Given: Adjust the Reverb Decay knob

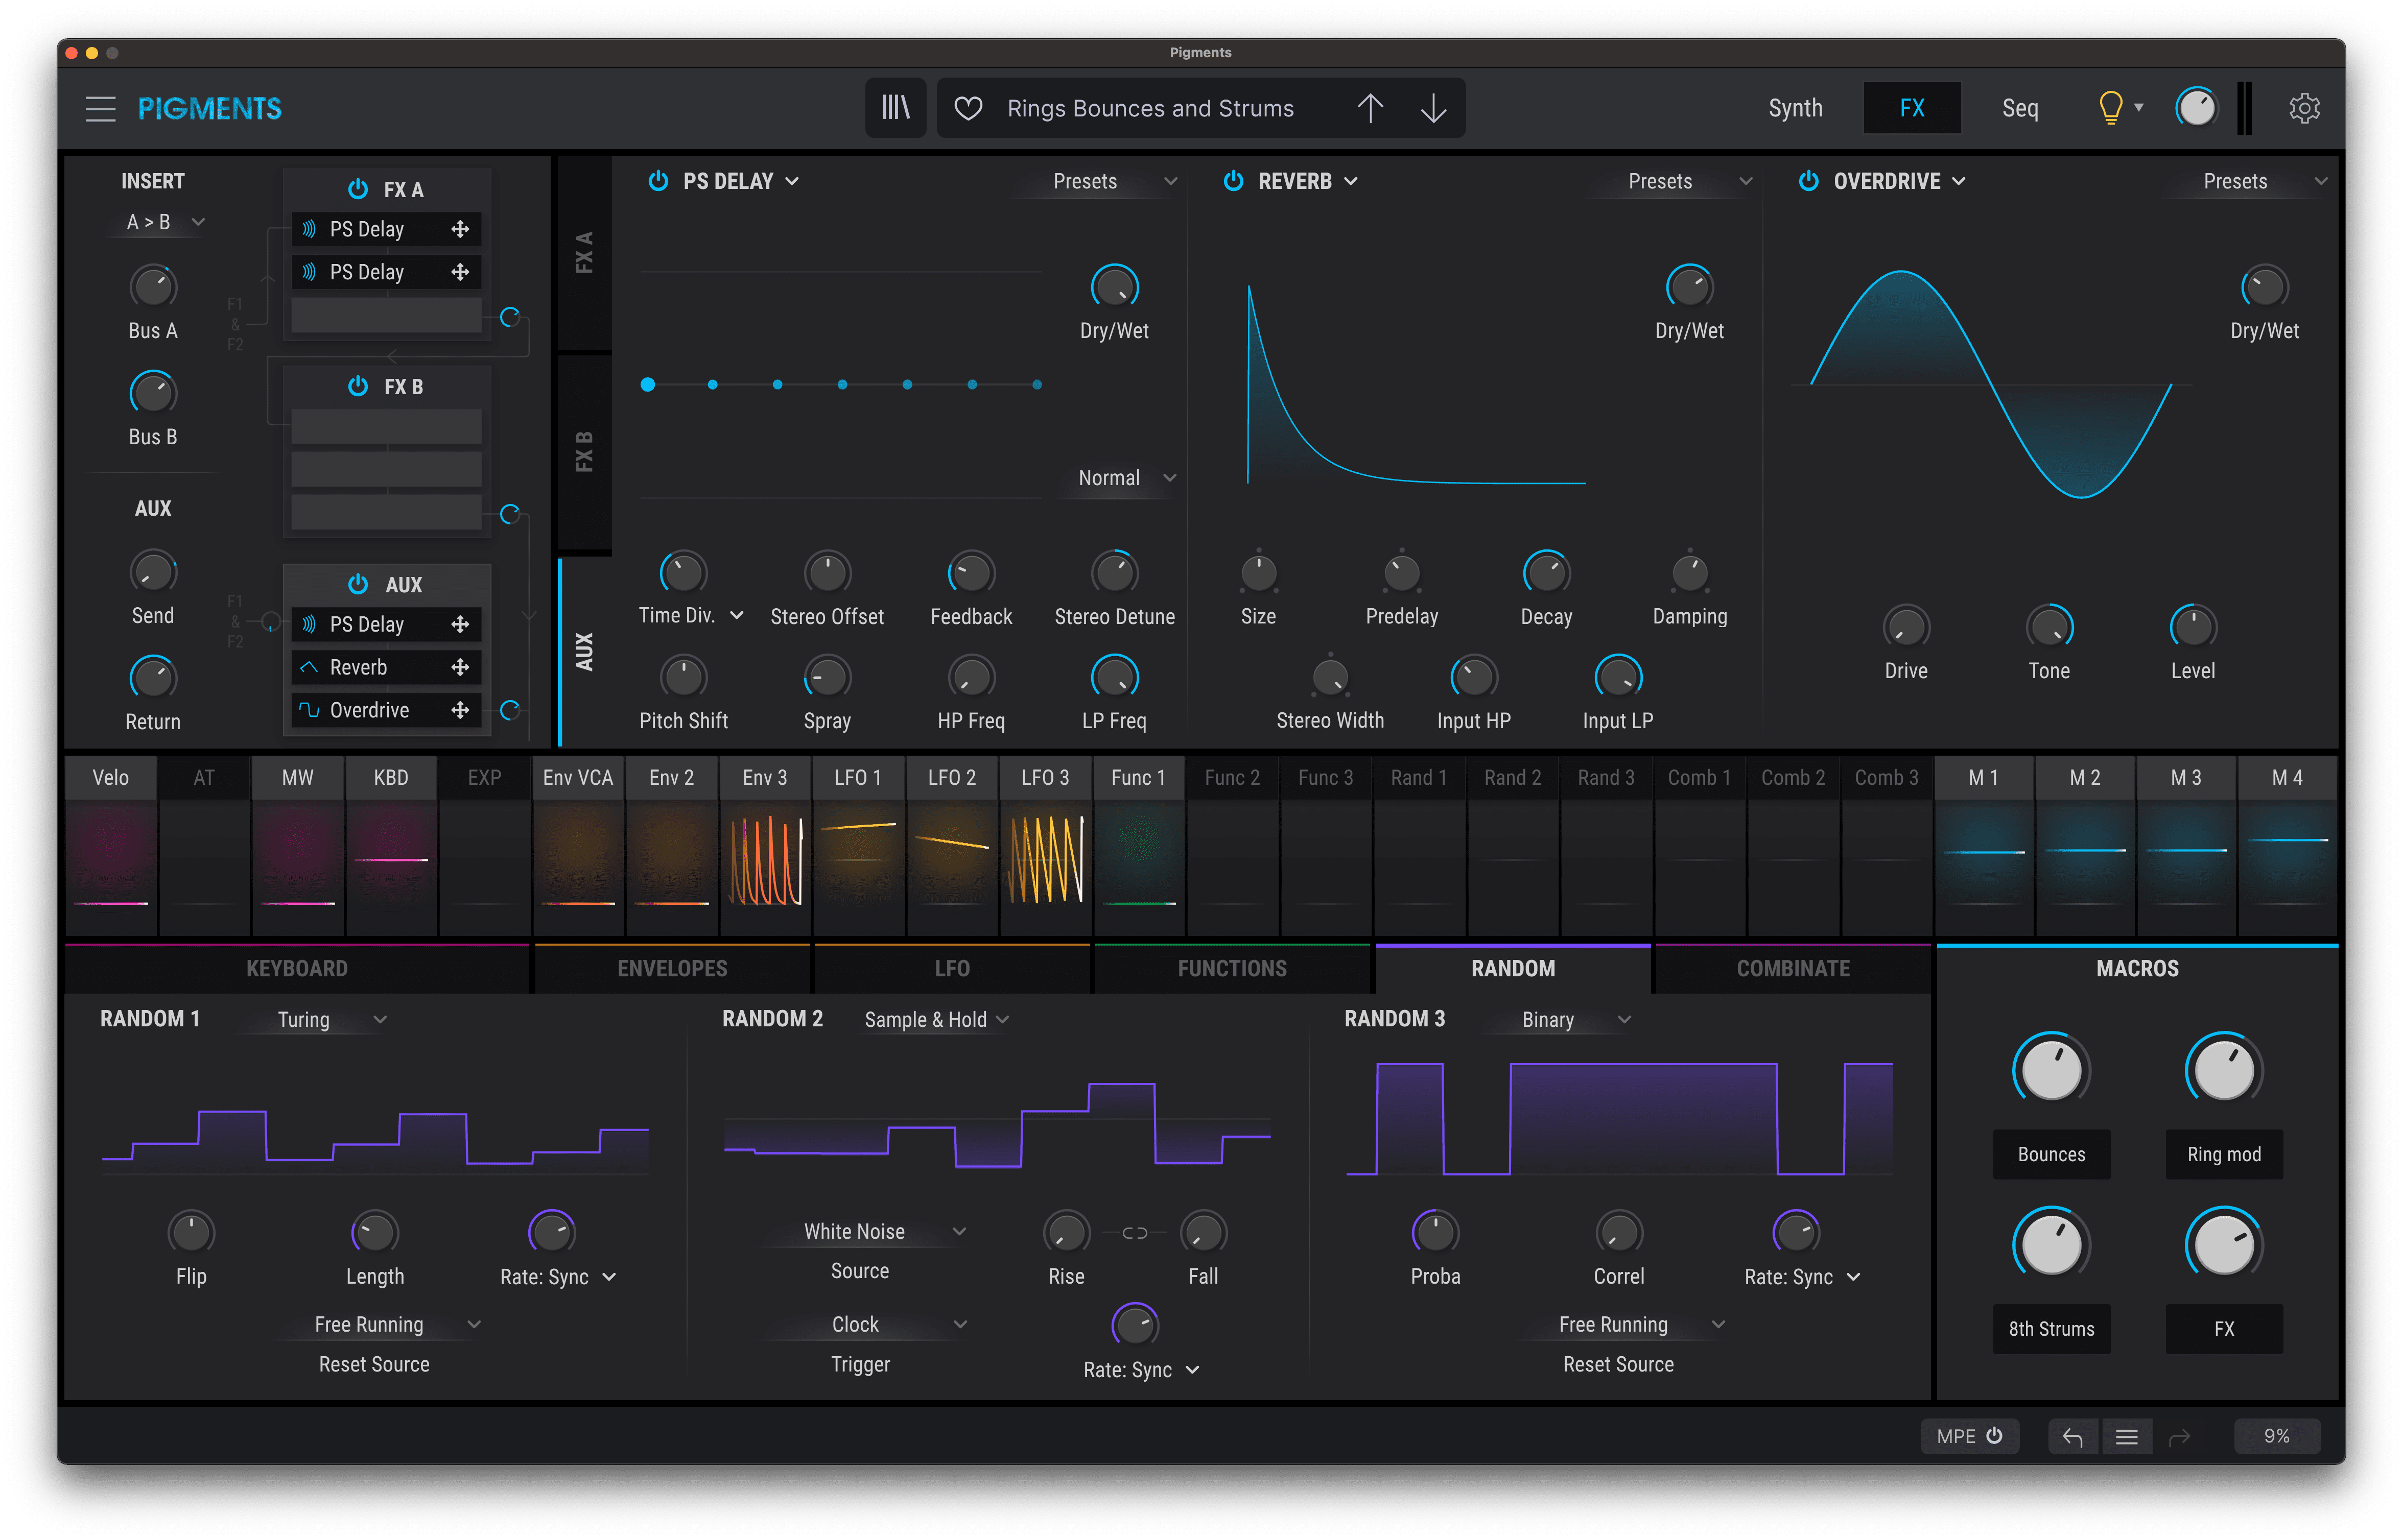Looking at the screenshot, I should (x=1546, y=573).
